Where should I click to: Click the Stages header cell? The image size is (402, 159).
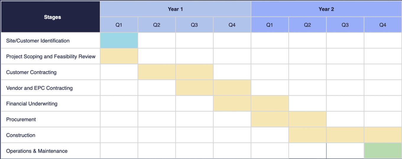point(50,17)
